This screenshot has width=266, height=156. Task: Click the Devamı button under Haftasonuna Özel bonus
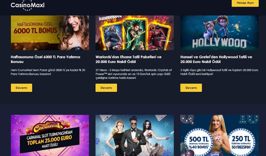(22, 88)
